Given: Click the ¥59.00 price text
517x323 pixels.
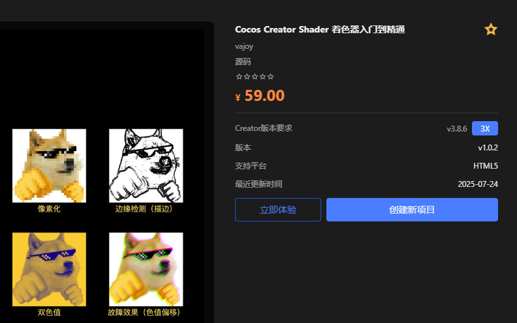Looking at the screenshot, I should [x=260, y=96].
